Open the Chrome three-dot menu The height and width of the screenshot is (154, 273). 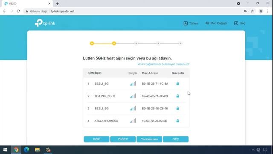pos(268,11)
